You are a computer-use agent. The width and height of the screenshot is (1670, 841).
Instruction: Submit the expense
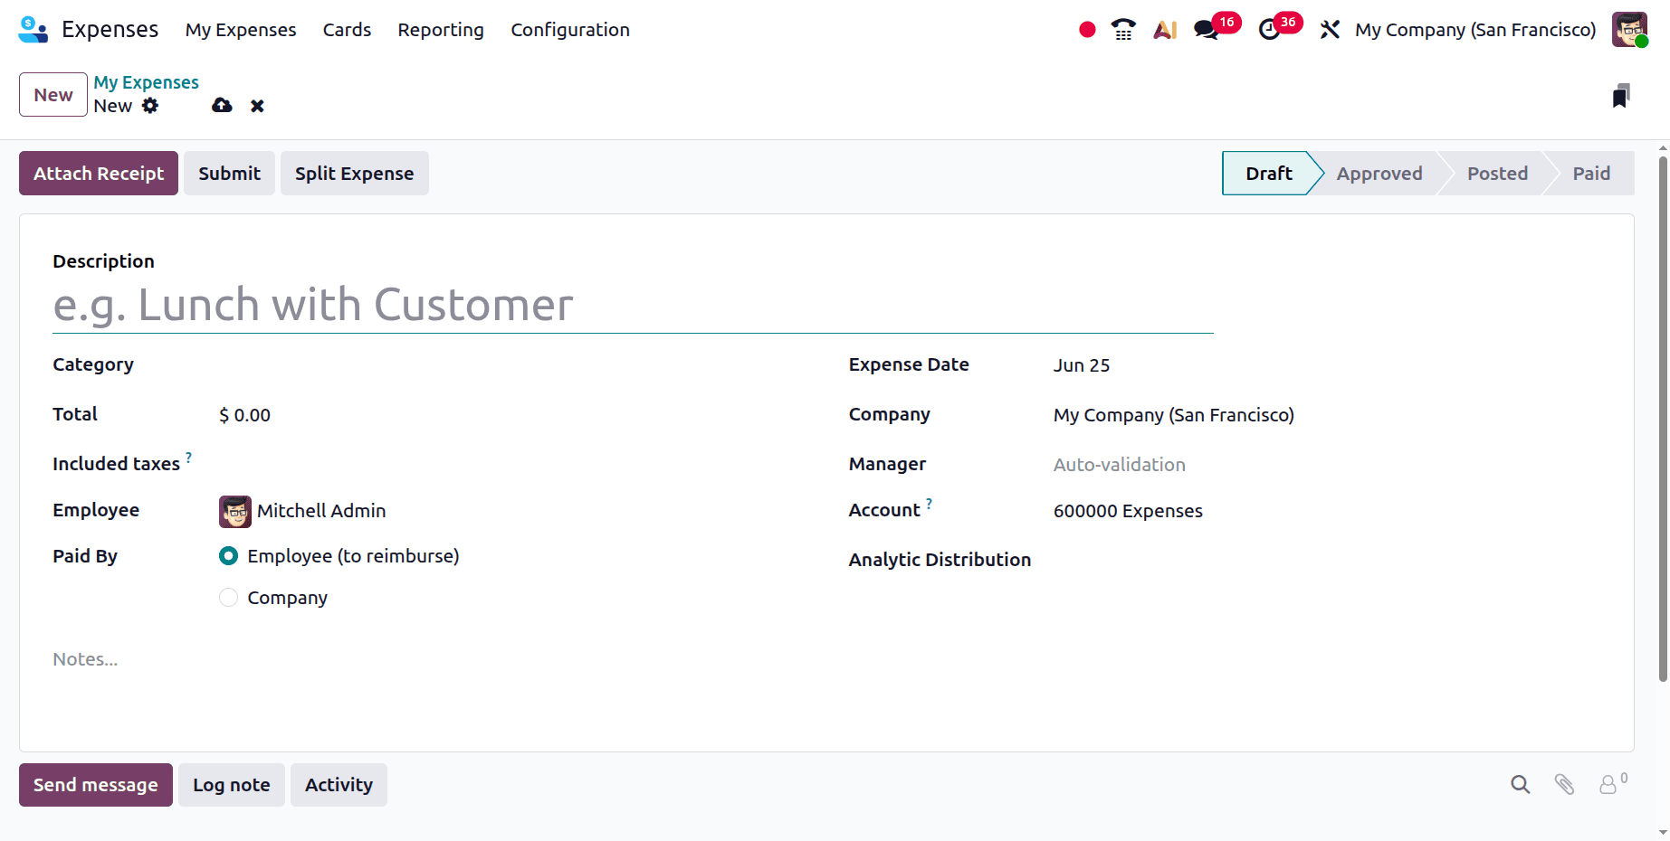point(229,174)
